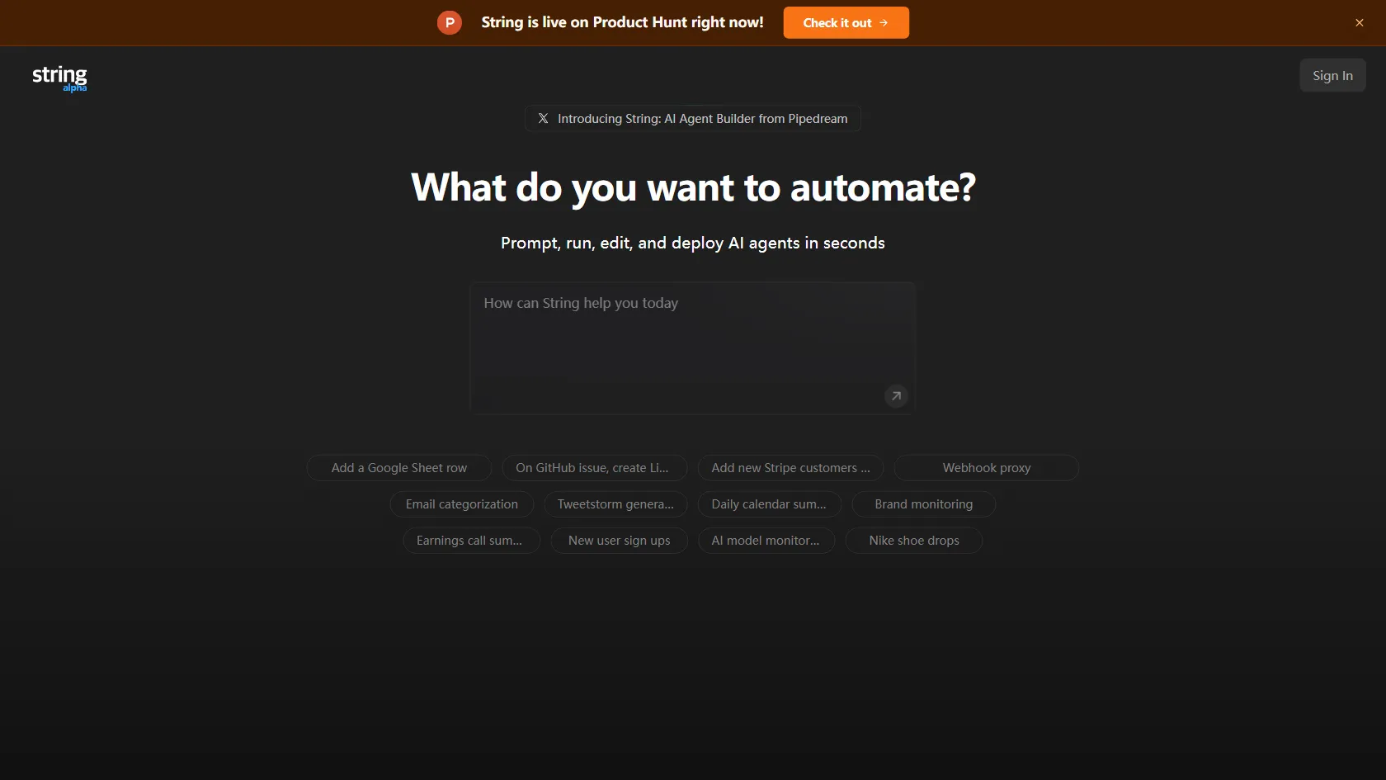Select the Brand monitoring suggestion

[924, 504]
